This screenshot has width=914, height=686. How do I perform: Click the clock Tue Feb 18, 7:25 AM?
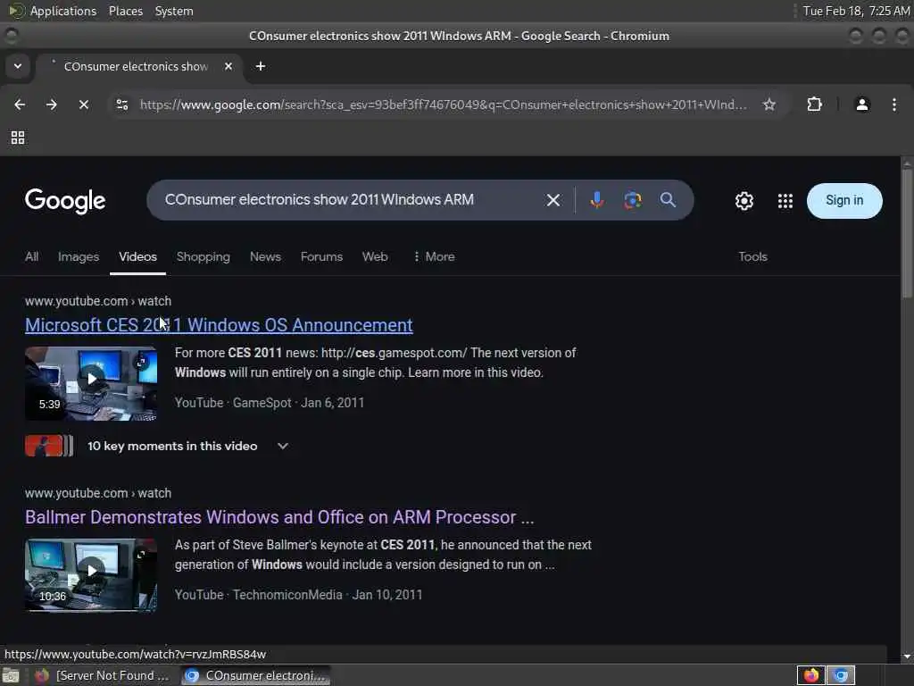[856, 11]
